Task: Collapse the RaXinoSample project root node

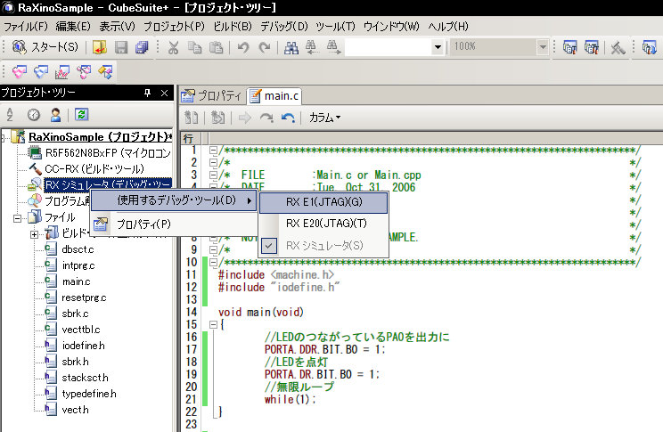Action: click(4, 137)
